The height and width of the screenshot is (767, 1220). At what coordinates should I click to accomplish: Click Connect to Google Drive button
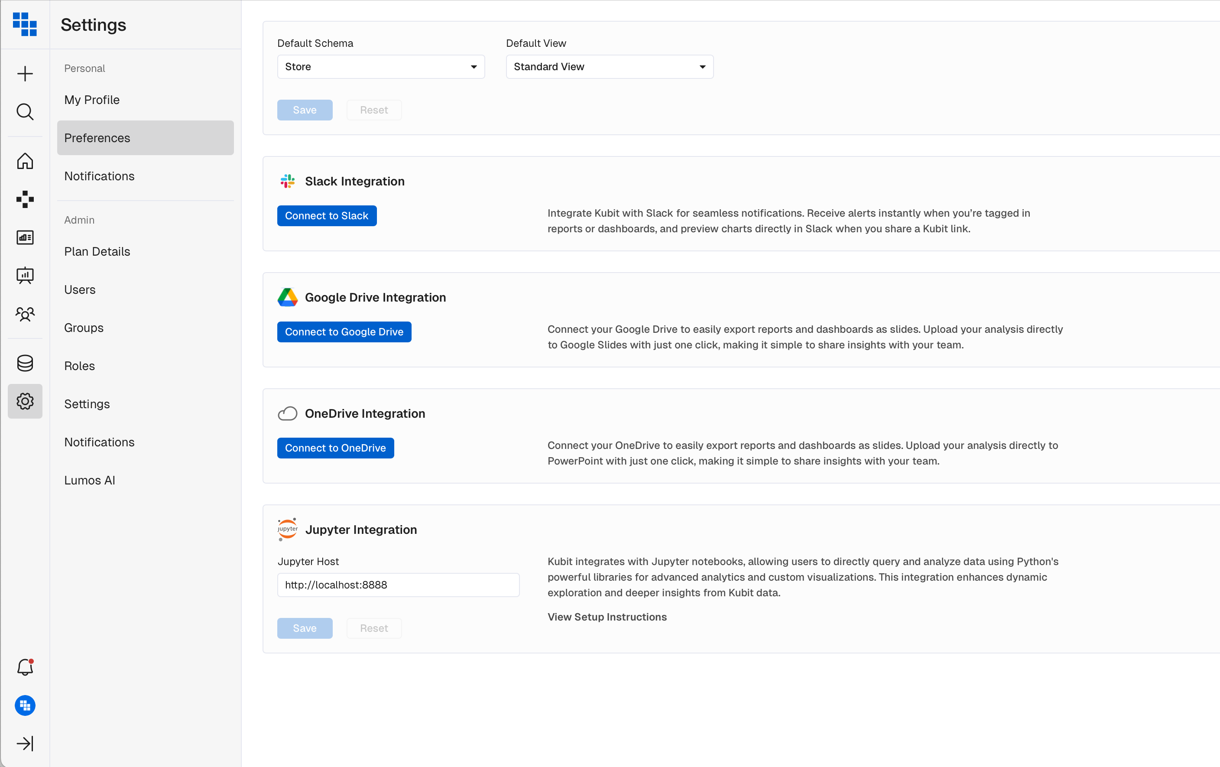[x=344, y=332]
